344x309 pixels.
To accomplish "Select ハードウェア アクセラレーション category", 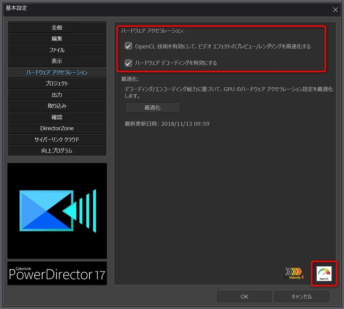I will pyautogui.click(x=57, y=72).
